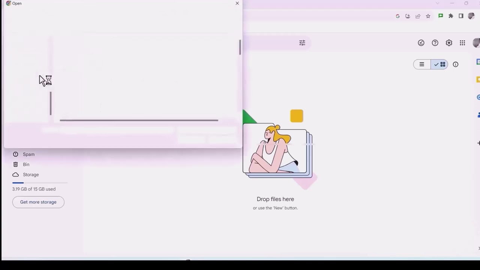Open Spam in the Drive sidebar
Viewport: 480px width, 270px height.
[x=28, y=154]
